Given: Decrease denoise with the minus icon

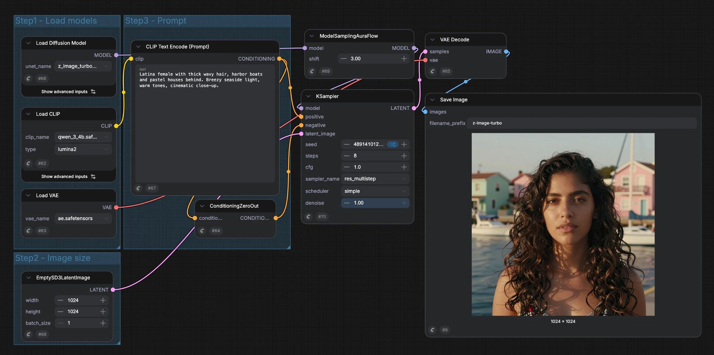Looking at the screenshot, I should pyautogui.click(x=346, y=203).
